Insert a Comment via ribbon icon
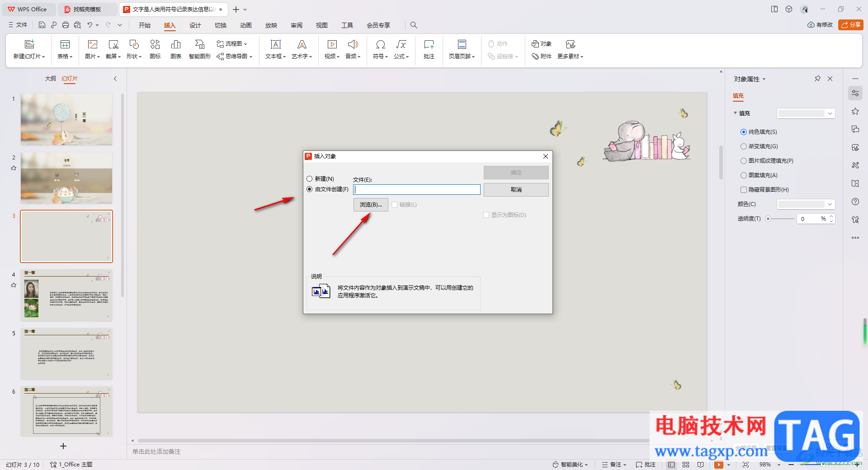 (x=429, y=44)
